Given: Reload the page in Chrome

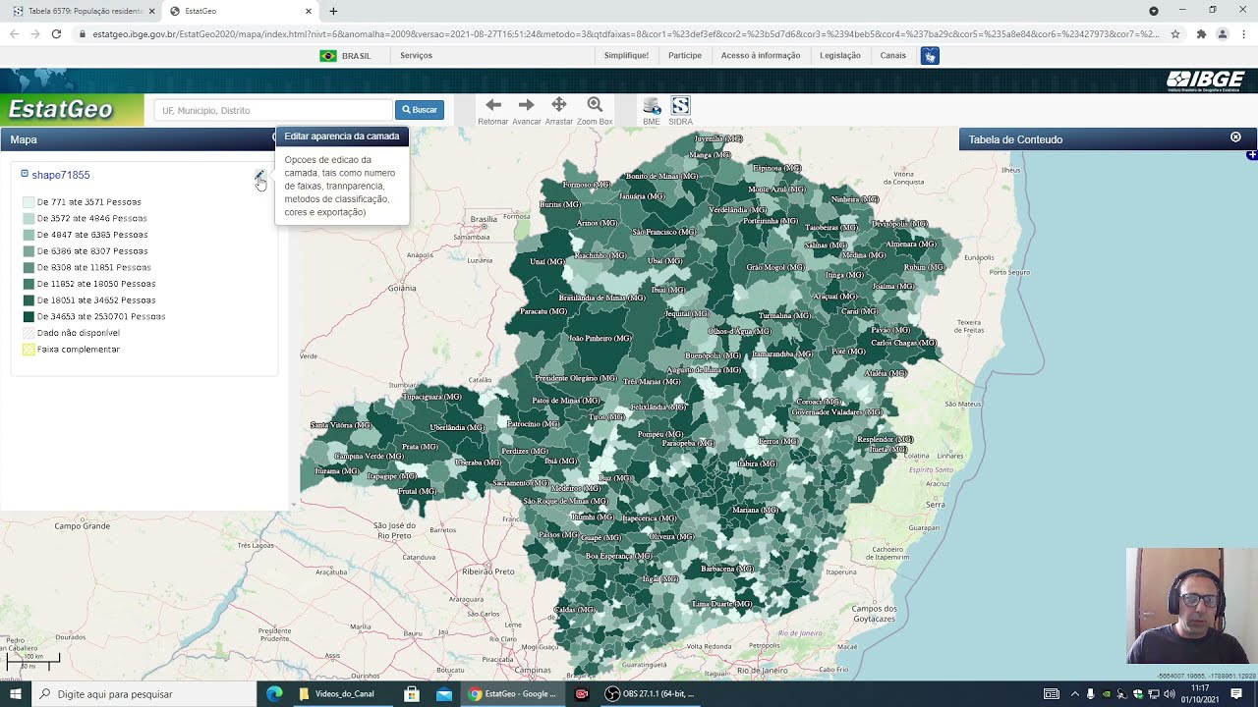Looking at the screenshot, I should 56,33.
